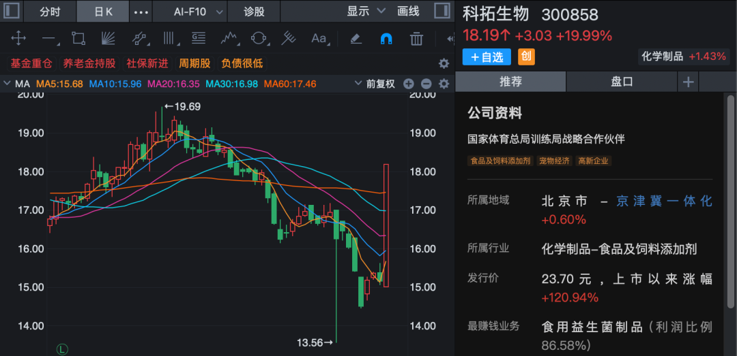Toggle the right sidebar panel
Image resolution: width=737 pixels, height=356 pixels.
(442, 12)
